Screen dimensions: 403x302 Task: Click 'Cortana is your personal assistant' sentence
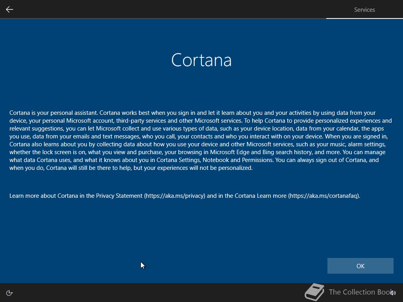point(54,113)
